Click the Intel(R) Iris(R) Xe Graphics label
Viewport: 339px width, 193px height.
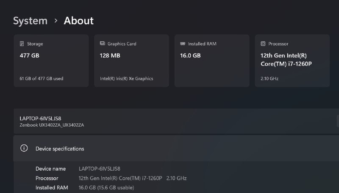[126, 79]
